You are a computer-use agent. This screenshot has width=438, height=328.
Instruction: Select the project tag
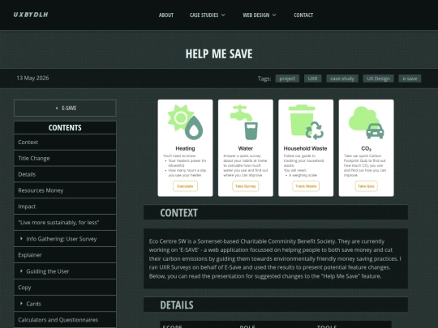click(x=287, y=79)
